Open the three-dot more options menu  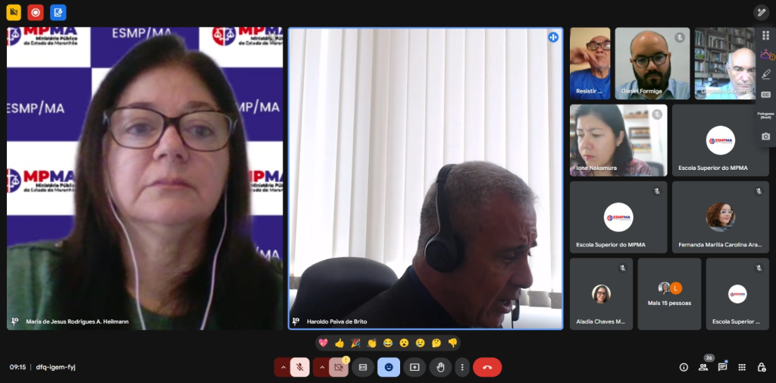462,367
